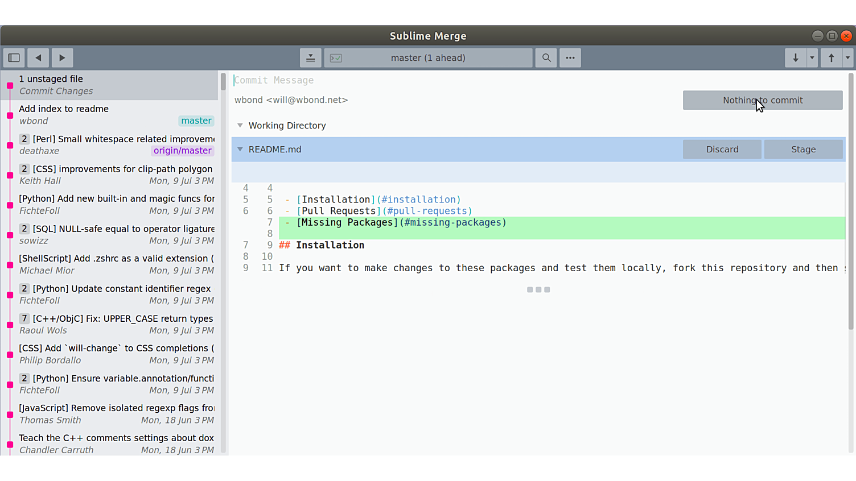Screen dimensions: 856x481
Task: Click the Nothing to commit button
Action: coord(763,99)
